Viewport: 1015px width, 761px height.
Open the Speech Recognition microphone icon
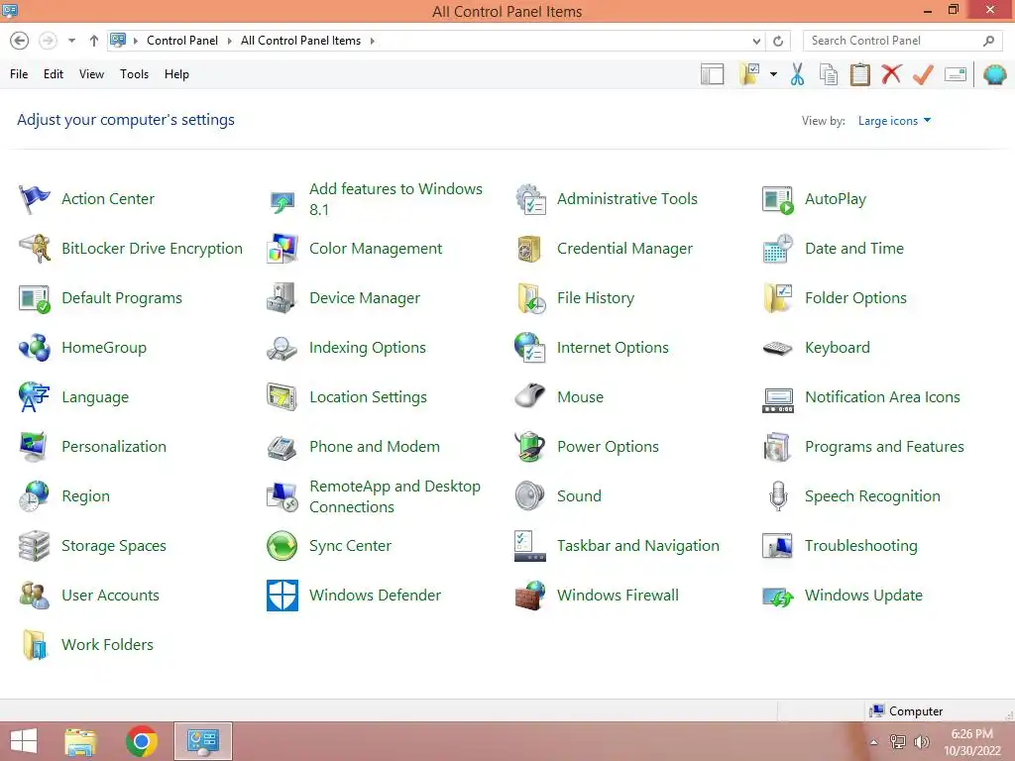[778, 496]
